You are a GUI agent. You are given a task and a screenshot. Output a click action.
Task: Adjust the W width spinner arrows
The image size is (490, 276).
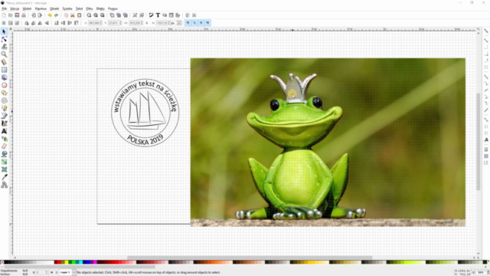(x=142, y=23)
